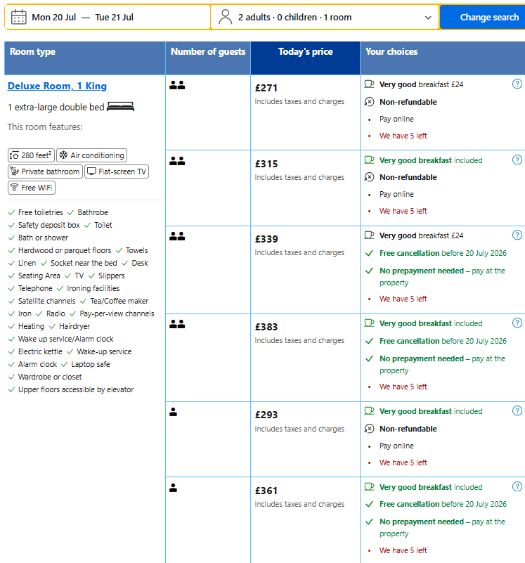Click Very good breakfast £24 in £339 row

tap(421, 235)
